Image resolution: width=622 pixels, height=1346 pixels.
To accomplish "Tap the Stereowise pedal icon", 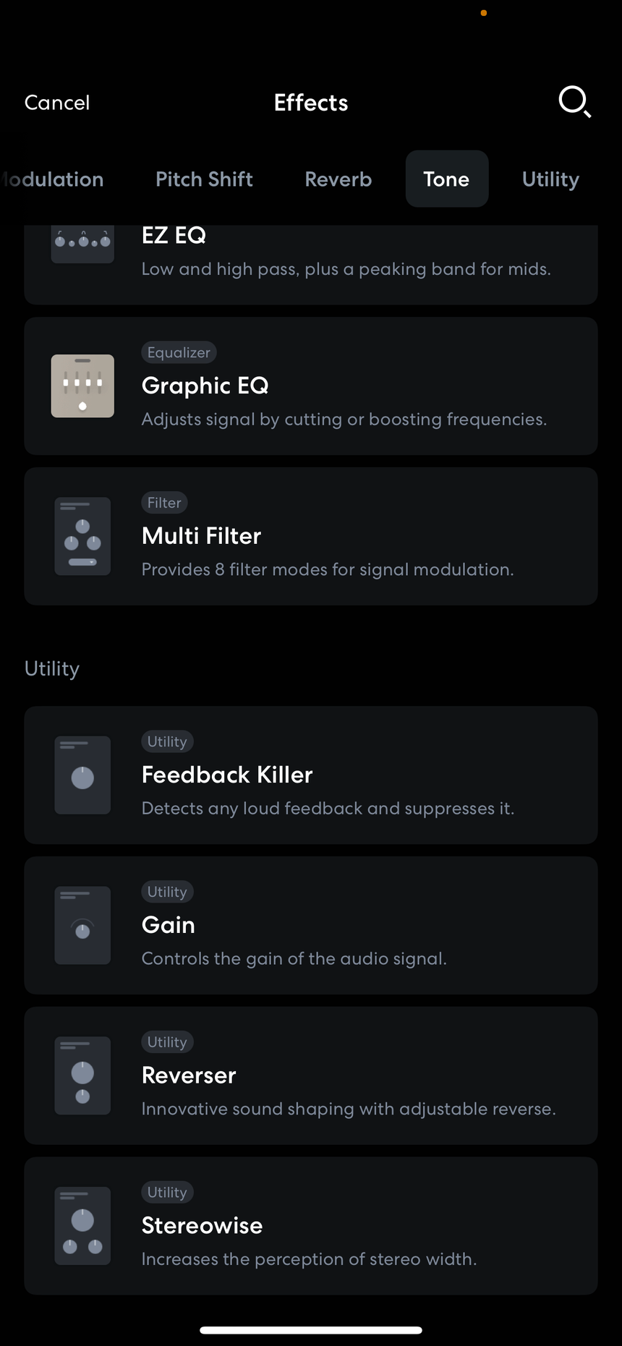I will pos(82,1226).
